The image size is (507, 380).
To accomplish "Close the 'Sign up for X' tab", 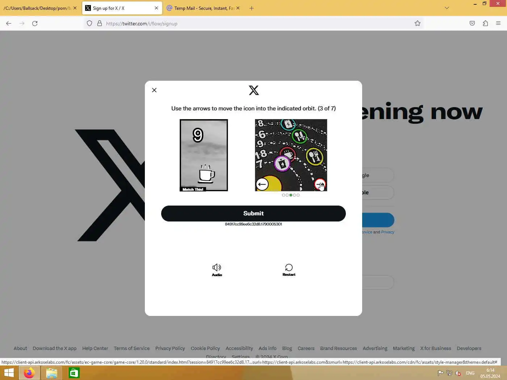I will pyautogui.click(x=156, y=8).
